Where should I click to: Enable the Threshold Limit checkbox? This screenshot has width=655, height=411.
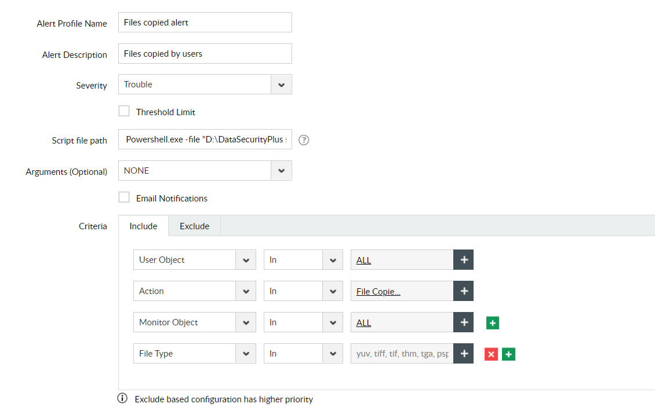tap(124, 110)
